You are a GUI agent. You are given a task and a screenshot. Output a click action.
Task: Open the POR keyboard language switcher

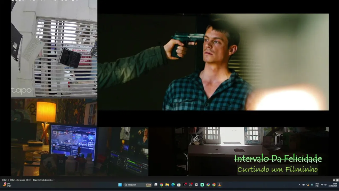(x=317, y=185)
